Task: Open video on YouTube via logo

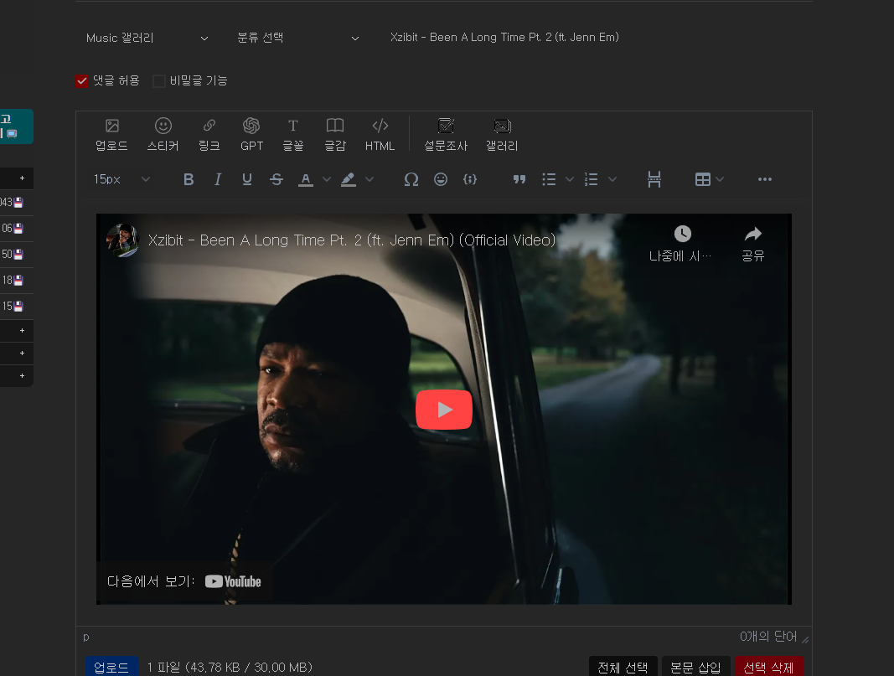Action: coord(233,581)
